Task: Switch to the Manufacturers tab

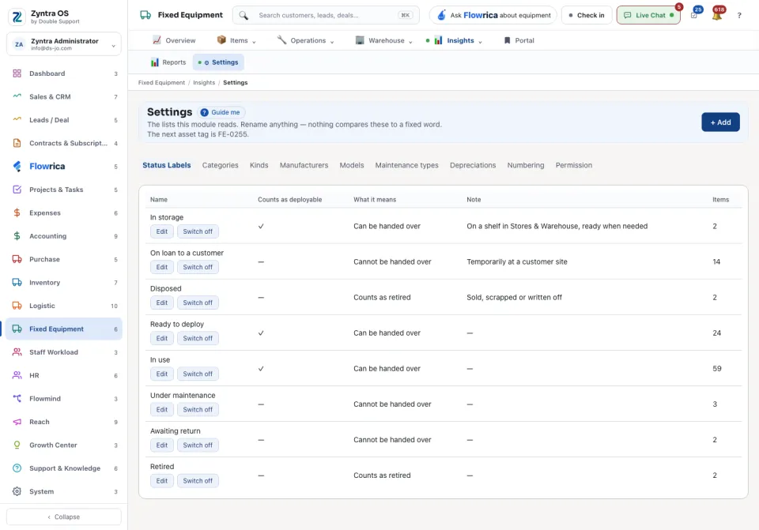Action: click(304, 165)
